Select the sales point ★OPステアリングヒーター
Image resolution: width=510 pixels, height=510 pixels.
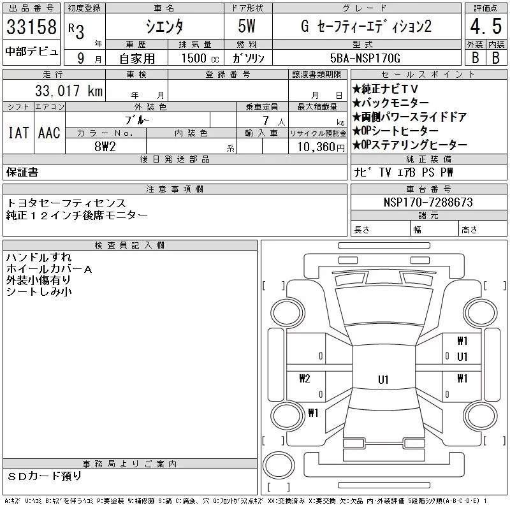pos(410,145)
